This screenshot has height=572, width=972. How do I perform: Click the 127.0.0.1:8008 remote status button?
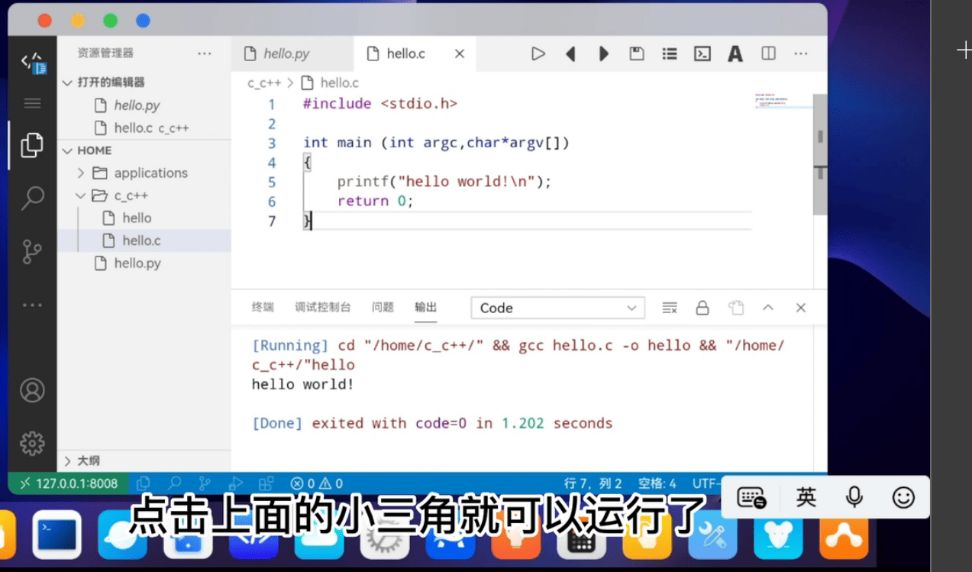[69, 483]
